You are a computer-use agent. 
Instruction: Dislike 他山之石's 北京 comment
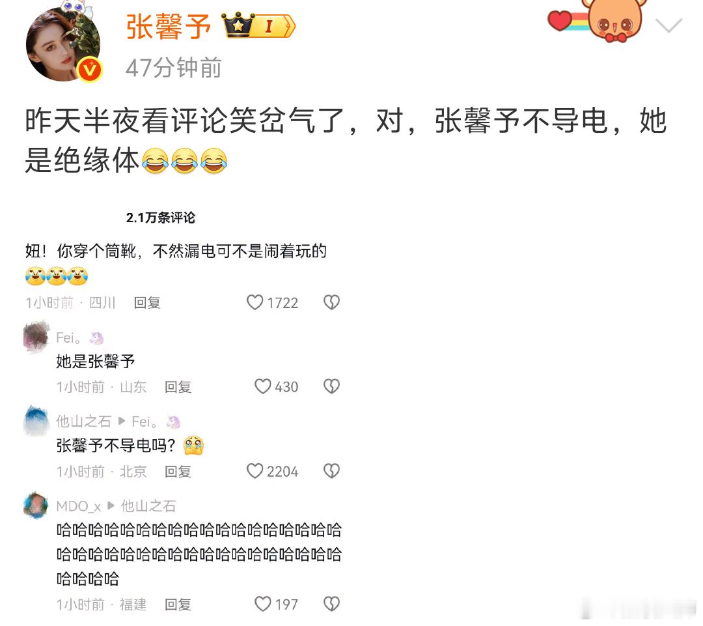click(332, 471)
